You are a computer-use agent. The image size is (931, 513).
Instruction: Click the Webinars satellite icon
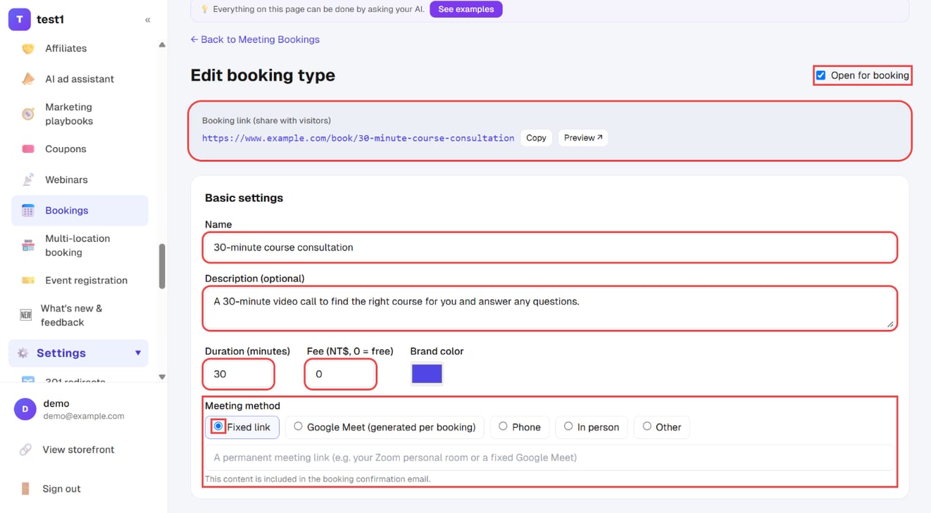tap(28, 179)
